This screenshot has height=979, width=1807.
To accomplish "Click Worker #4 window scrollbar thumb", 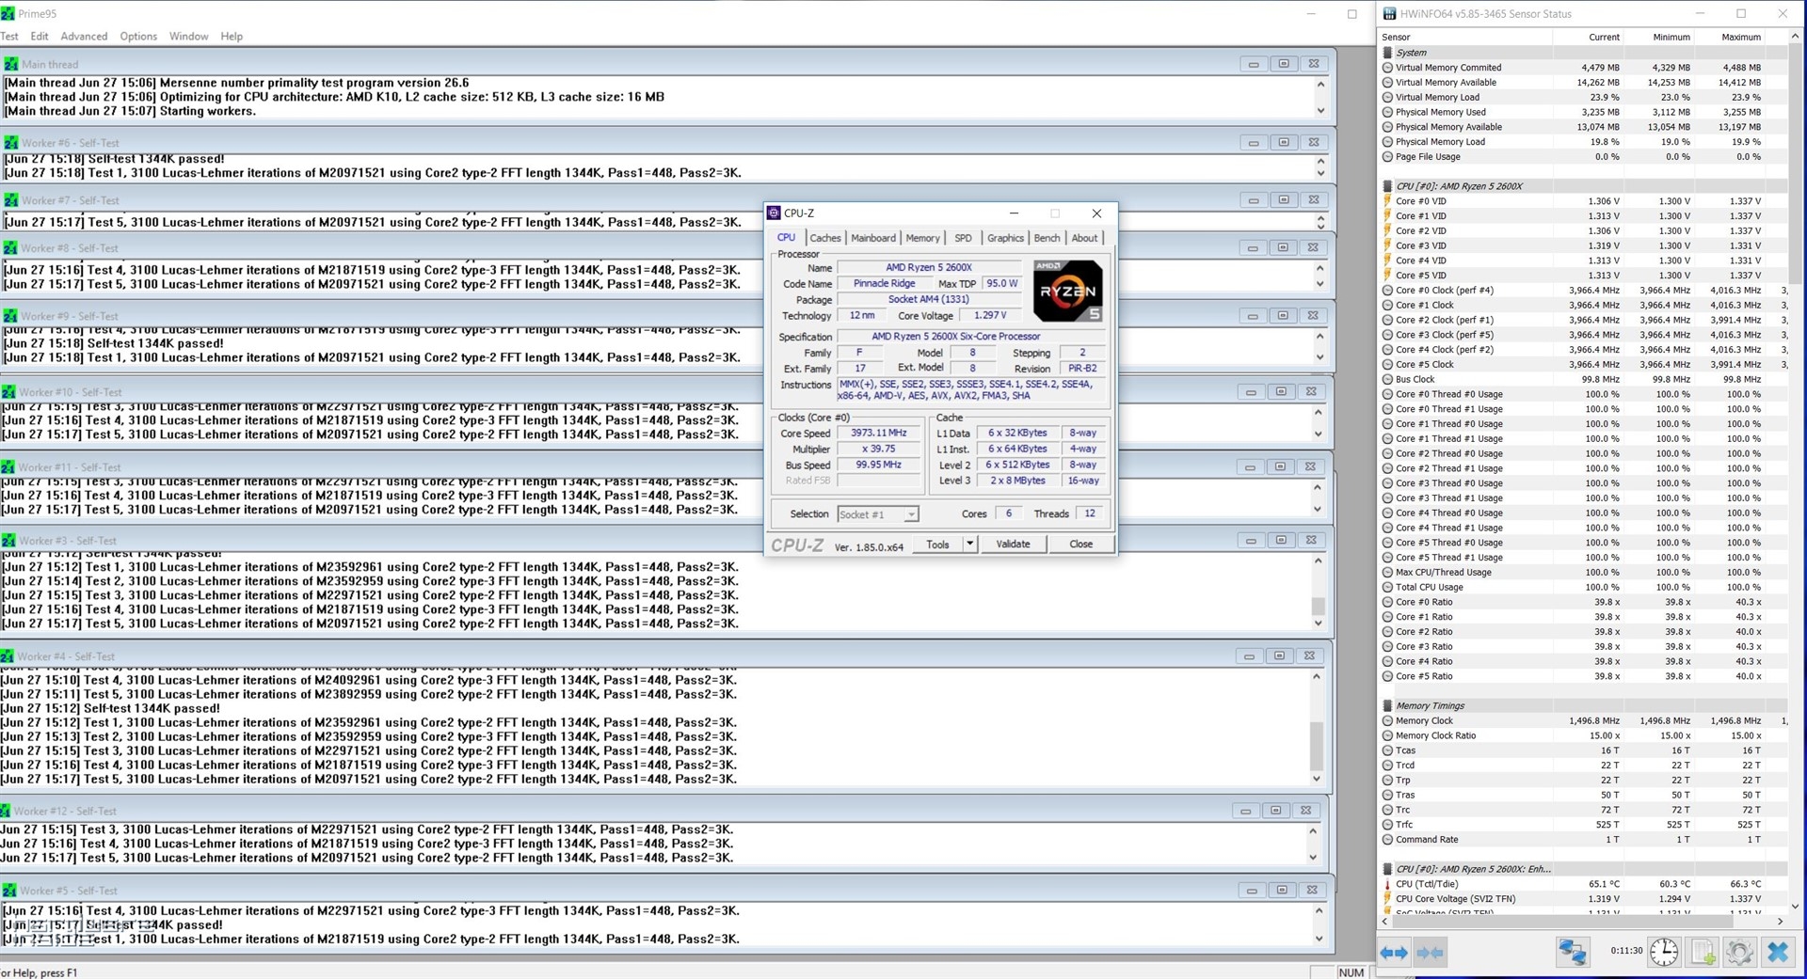I will click(1317, 746).
